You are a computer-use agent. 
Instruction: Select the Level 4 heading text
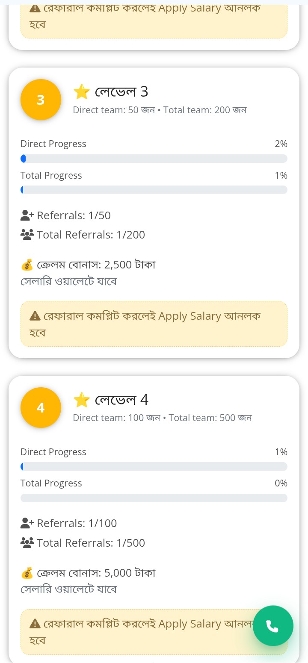pyautogui.click(x=121, y=400)
